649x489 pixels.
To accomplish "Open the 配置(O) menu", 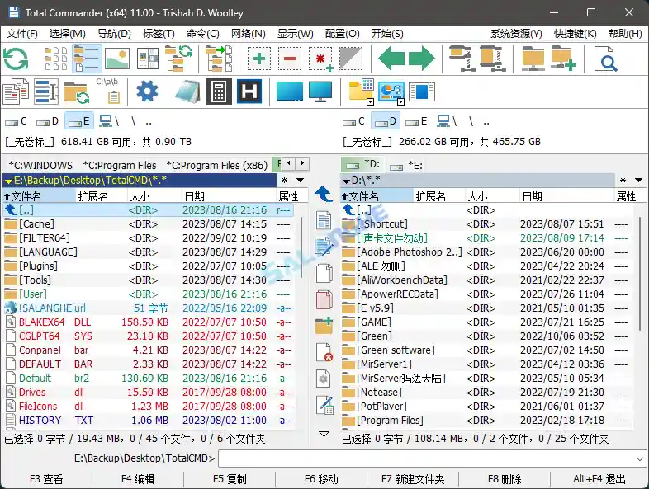I will click(343, 34).
